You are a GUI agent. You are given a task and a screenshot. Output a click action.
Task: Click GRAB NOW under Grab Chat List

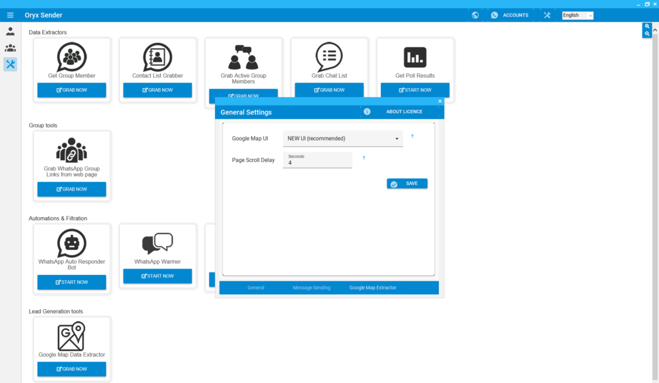pos(329,90)
